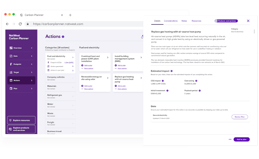
Task: Switch to the Resources tab
Action: pyautogui.click(x=196, y=21)
